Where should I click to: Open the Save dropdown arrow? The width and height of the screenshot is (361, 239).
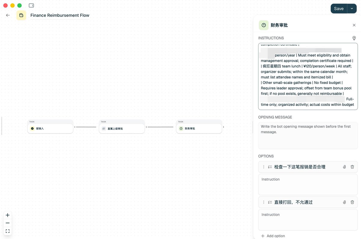click(352, 9)
